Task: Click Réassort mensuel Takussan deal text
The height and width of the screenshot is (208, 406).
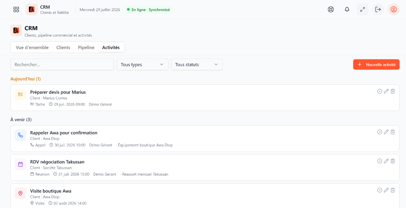Action: tap(145, 174)
